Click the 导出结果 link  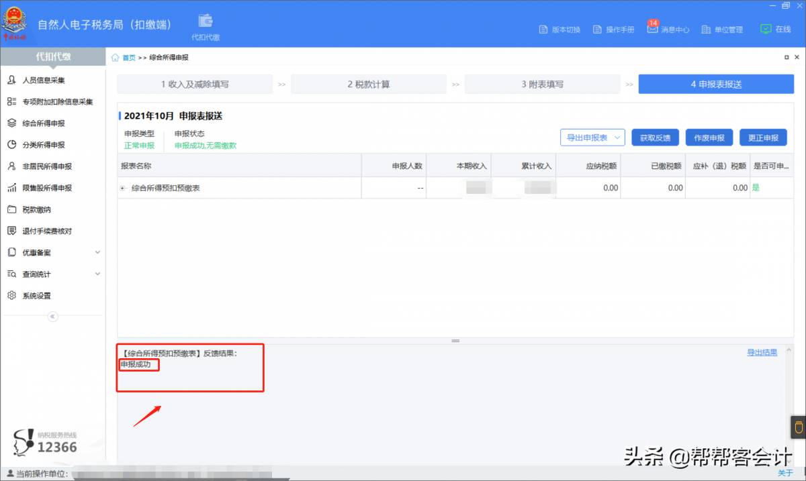tap(762, 352)
